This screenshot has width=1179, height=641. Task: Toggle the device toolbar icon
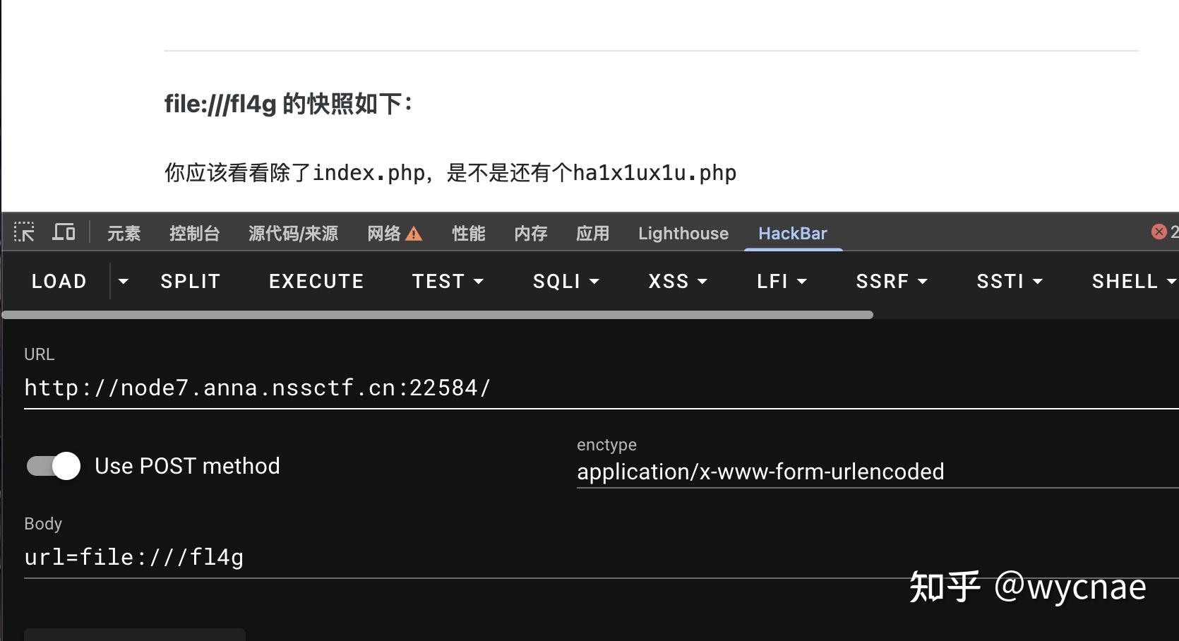(64, 232)
